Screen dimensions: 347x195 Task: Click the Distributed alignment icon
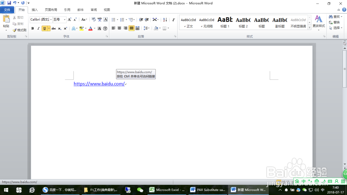click(x=137, y=28)
